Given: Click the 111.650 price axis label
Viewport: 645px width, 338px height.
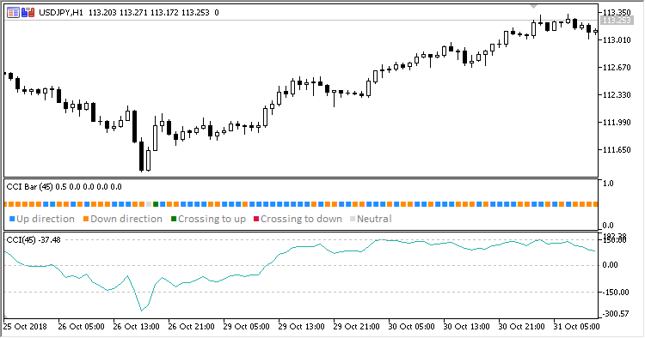Looking at the screenshot, I should pyautogui.click(x=617, y=150).
